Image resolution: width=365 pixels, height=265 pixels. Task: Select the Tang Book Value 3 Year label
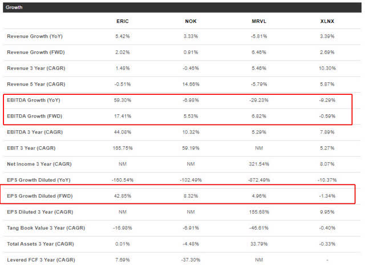pos(46,228)
